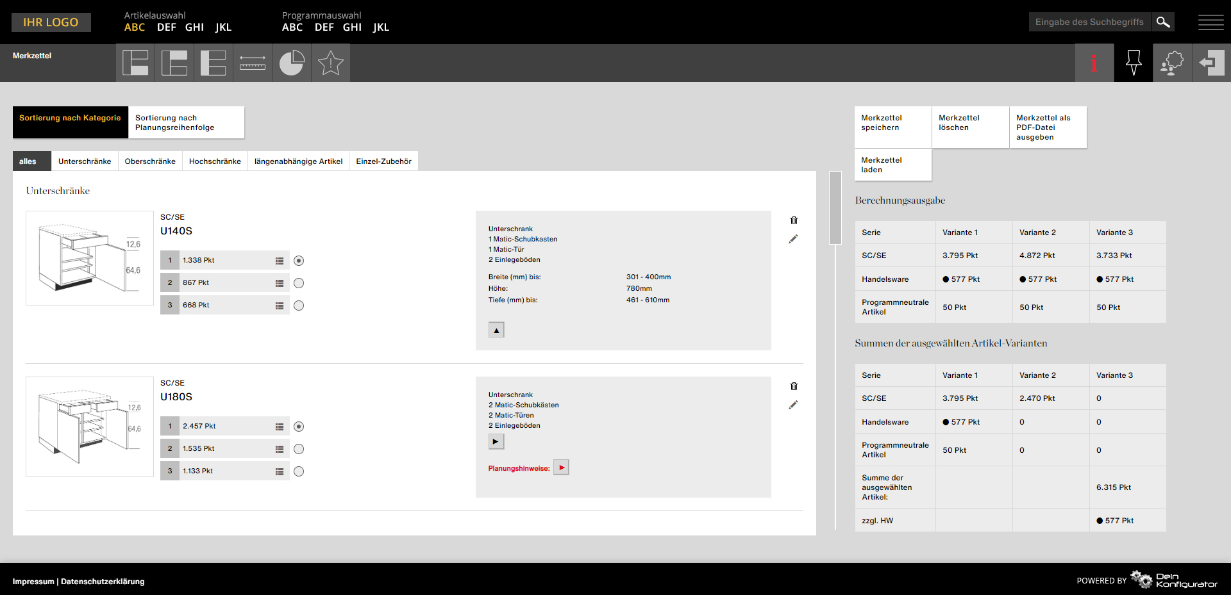This screenshot has width=1231, height=595.
Task: Expand Planungshinweise red arrow
Action: [x=561, y=468]
